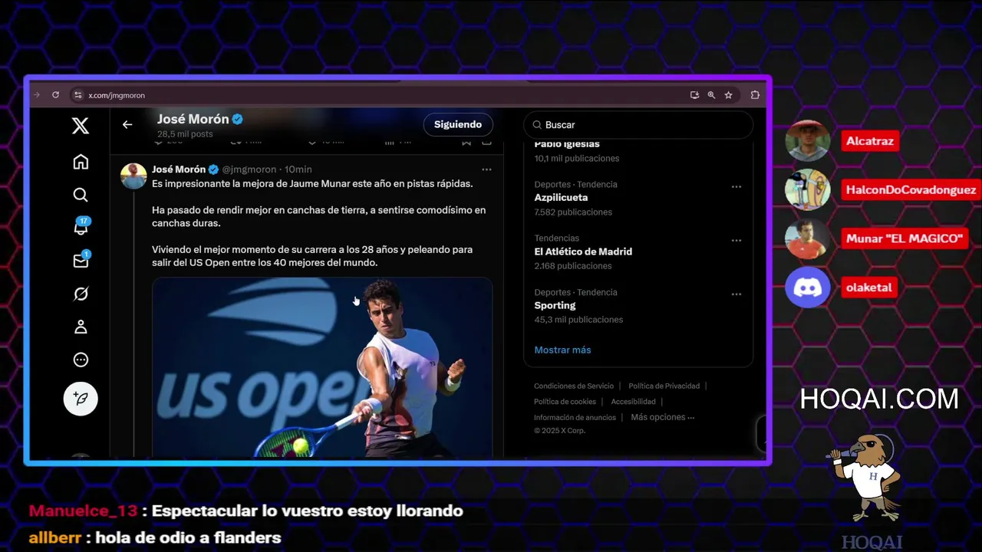
Task: Open José Morón's tweet avatar
Action: click(x=133, y=176)
